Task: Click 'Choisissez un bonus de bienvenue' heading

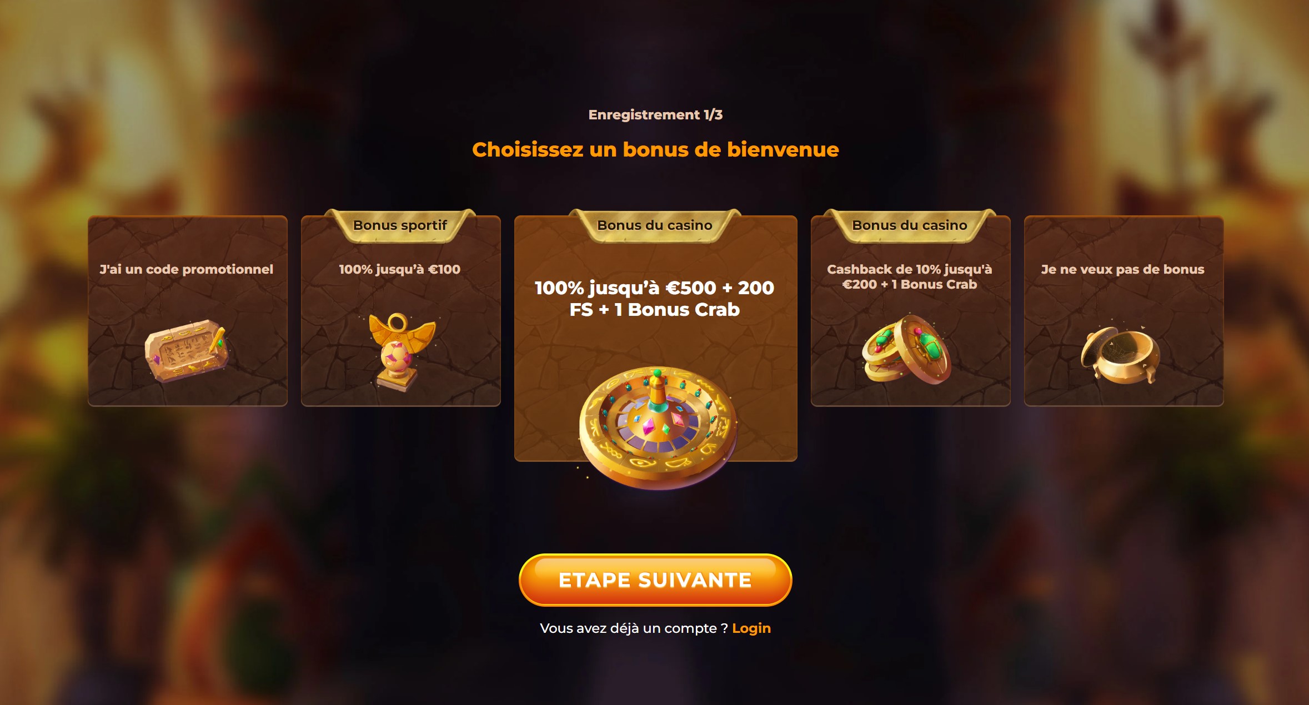Action: (655, 150)
